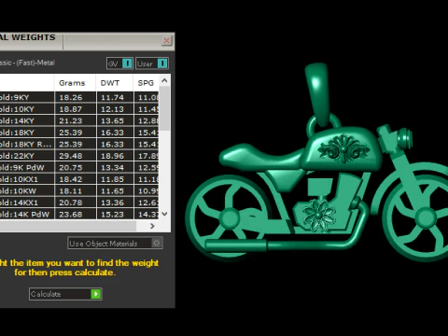The height and width of the screenshot is (336, 448).
Task: Click the Metal Weights title bar
Action: click(x=87, y=41)
